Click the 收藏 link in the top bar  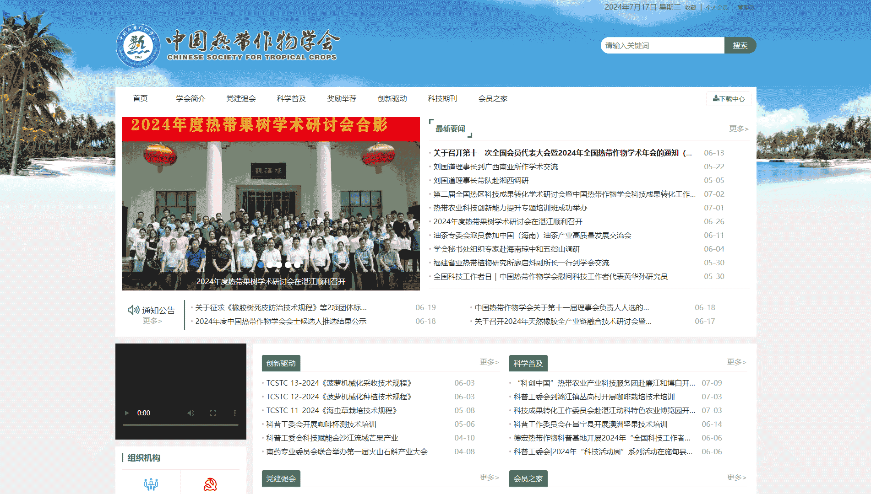point(691,8)
